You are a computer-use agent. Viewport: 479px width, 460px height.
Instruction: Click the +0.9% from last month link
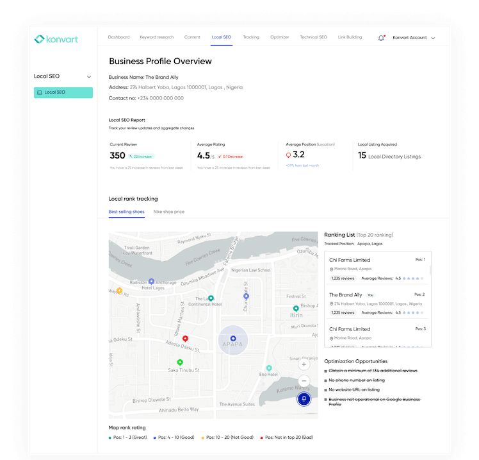[302, 166]
